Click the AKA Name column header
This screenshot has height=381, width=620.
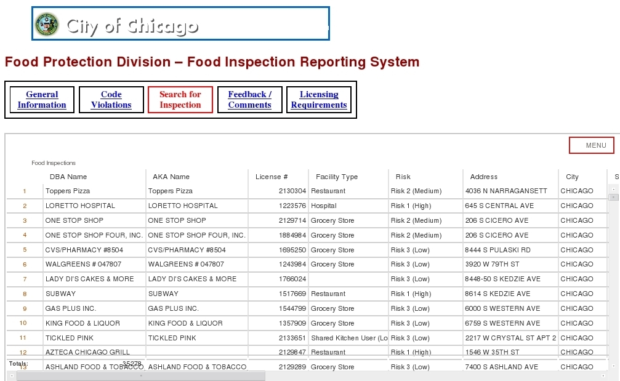pyautogui.click(x=171, y=177)
